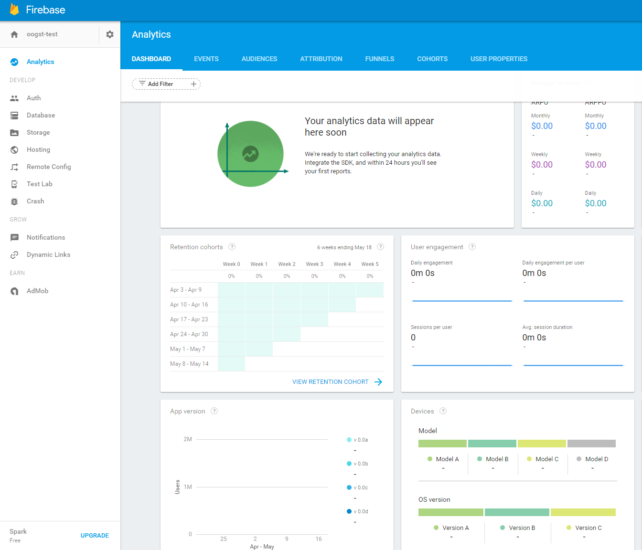Click Apr 3 - Apr 9 Week 0 cell
Image resolution: width=642 pixels, height=550 pixels.
[232, 290]
